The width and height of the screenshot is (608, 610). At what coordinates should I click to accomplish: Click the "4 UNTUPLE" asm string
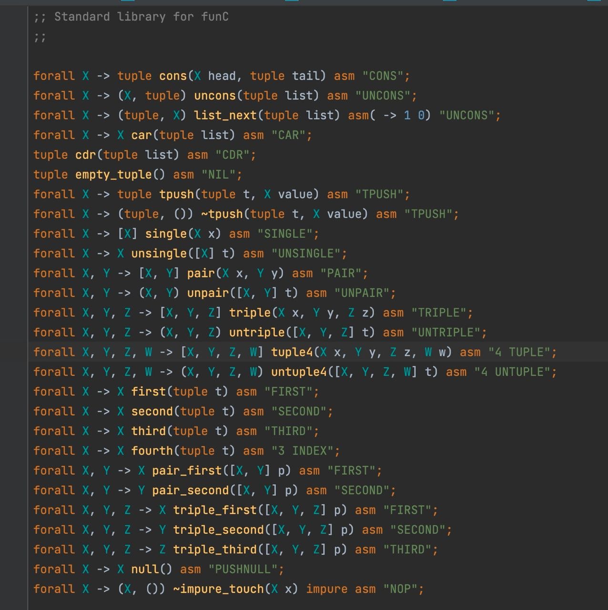tap(512, 373)
